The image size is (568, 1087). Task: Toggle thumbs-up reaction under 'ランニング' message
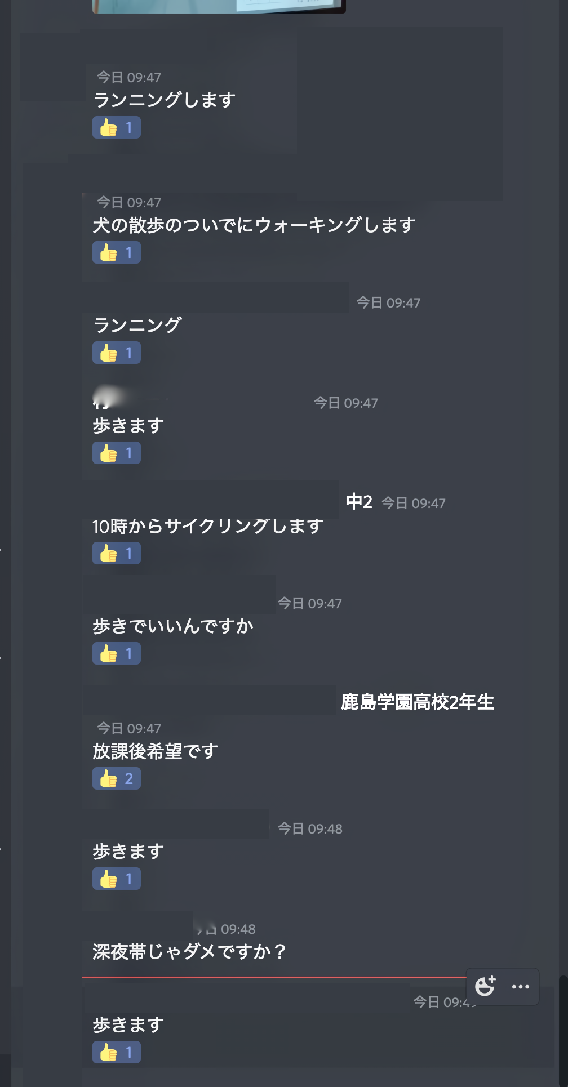click(x=117, y=353)
